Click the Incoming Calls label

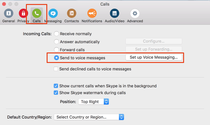point(37,34)
